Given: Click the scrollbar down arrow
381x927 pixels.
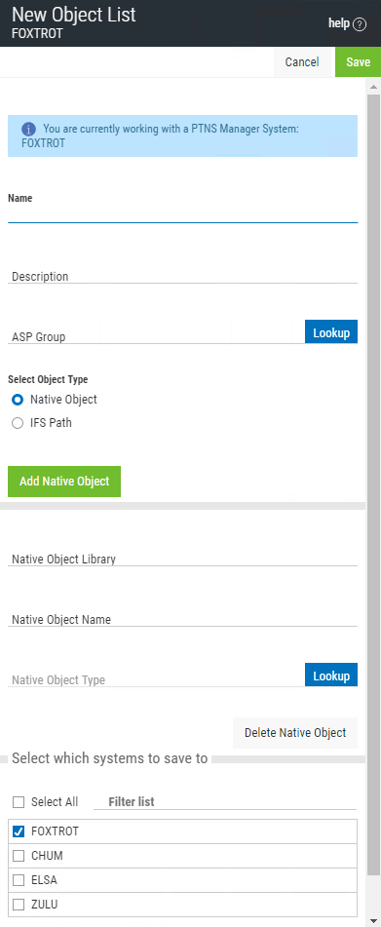Looking at the screenshot, I should coord(373,920).
